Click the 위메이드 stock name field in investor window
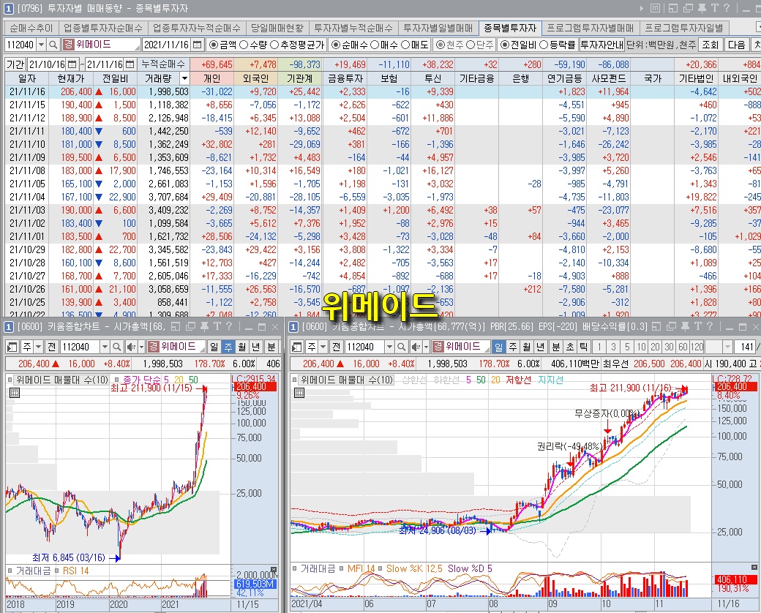 tap(108, 45)
